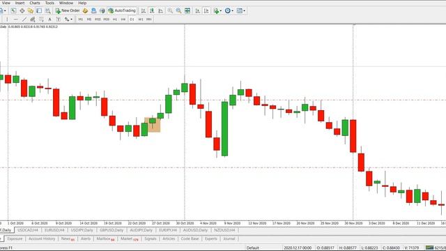Open the MetaEditor yellow diamond icon
The height and width of the screenshot is (251, 446).
85,11
